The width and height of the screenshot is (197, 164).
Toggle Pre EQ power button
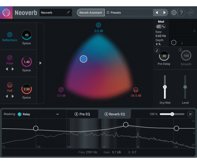(76, 114)
